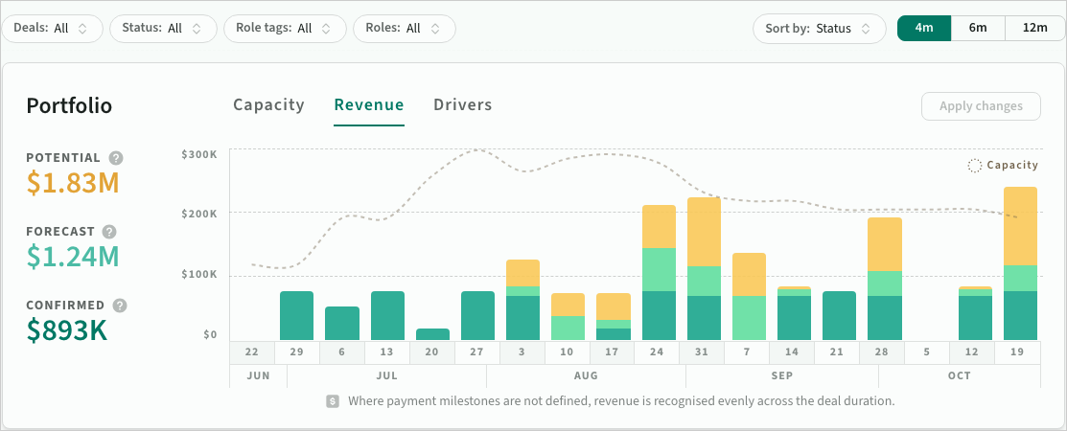1067x431 pixels.
Task: Switch to the Capacity tab
Action: 268,104
